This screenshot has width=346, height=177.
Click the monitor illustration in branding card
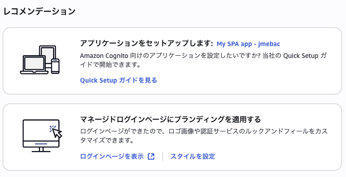pyautogui.click(x=41, y=135)
